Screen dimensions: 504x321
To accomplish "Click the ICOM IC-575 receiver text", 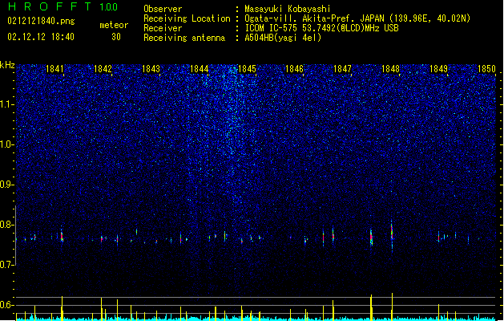I will [321, 28].
